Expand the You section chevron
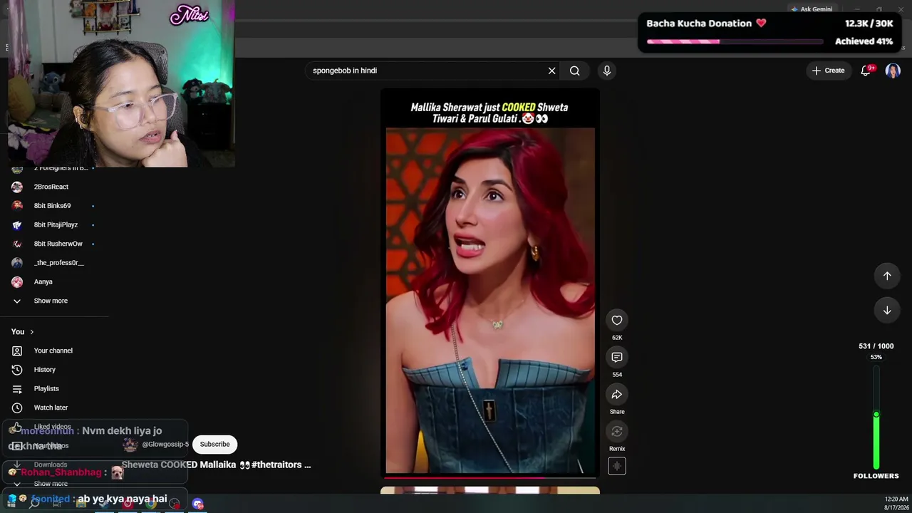This screenshot has height=513, width=912. click(x=31, y=332)
